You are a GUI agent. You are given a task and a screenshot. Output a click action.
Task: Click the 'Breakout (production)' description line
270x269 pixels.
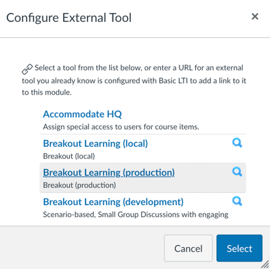(79, 185)
